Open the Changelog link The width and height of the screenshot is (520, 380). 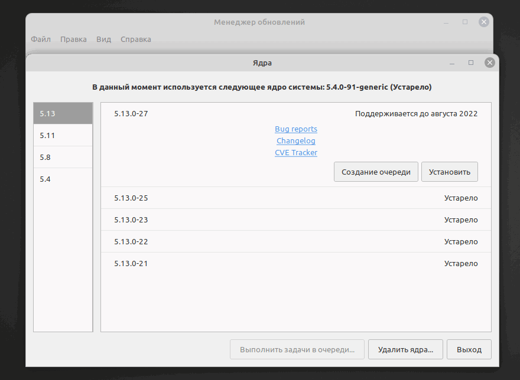[x=296, y=141]
